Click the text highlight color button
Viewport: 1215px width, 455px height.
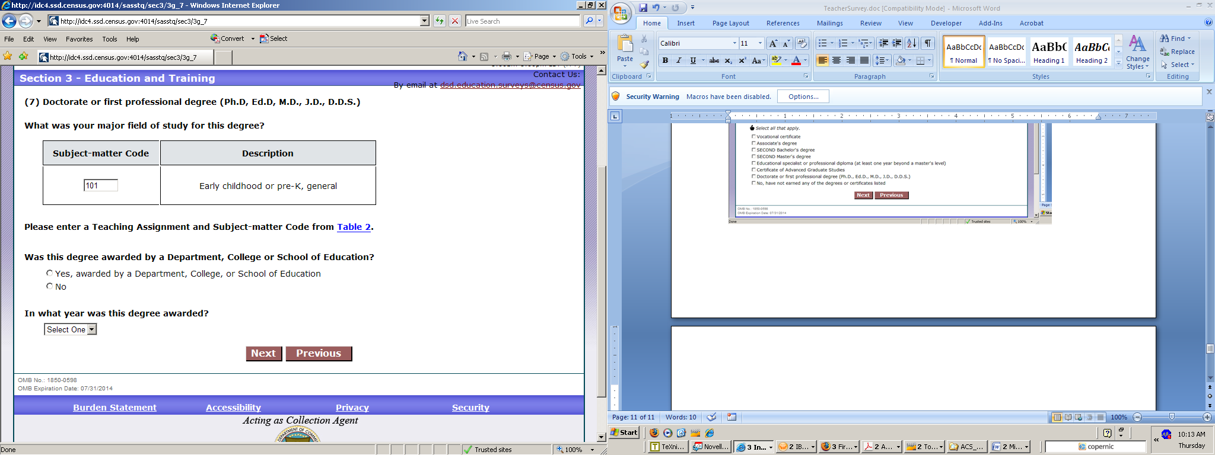775,60
